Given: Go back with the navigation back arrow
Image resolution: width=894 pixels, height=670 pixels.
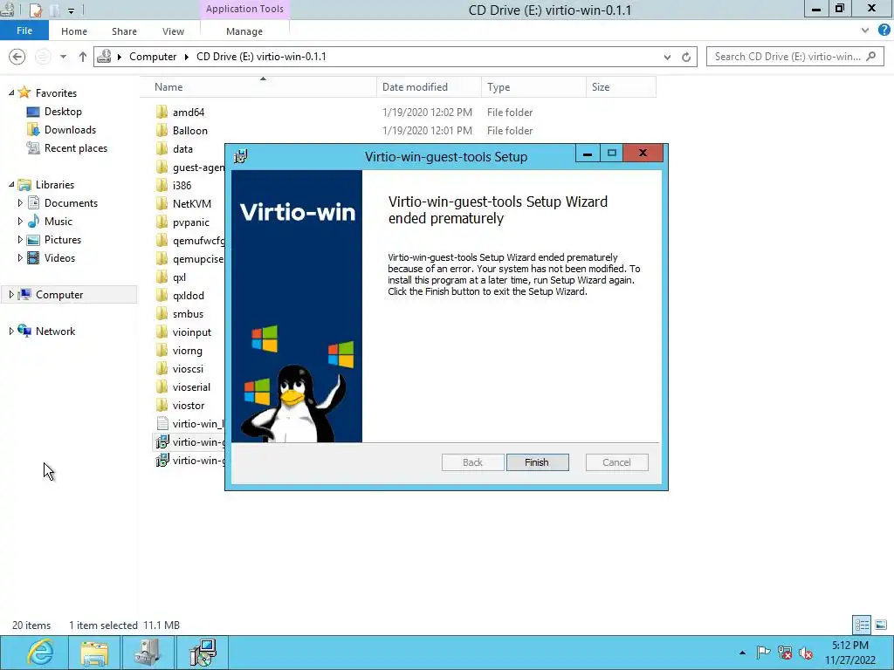Looking at the screenshot, I should (x=17, y=57).
